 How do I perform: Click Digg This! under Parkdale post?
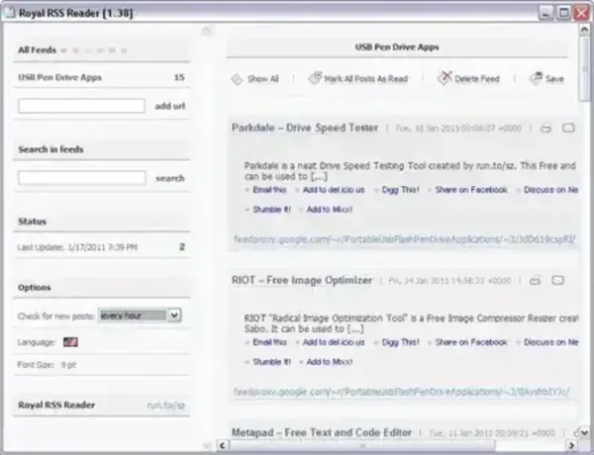[400, 190]
